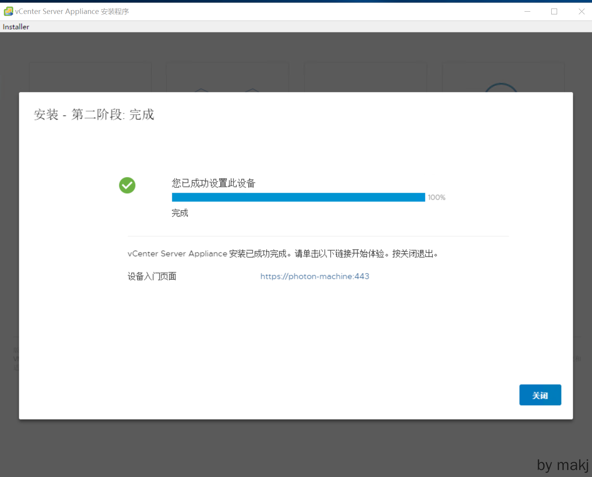Image resolution: width=592 pixels, height=477 pixels.
Task: Click the blue 100% progress bar
Action: click(x=298, y=198)
